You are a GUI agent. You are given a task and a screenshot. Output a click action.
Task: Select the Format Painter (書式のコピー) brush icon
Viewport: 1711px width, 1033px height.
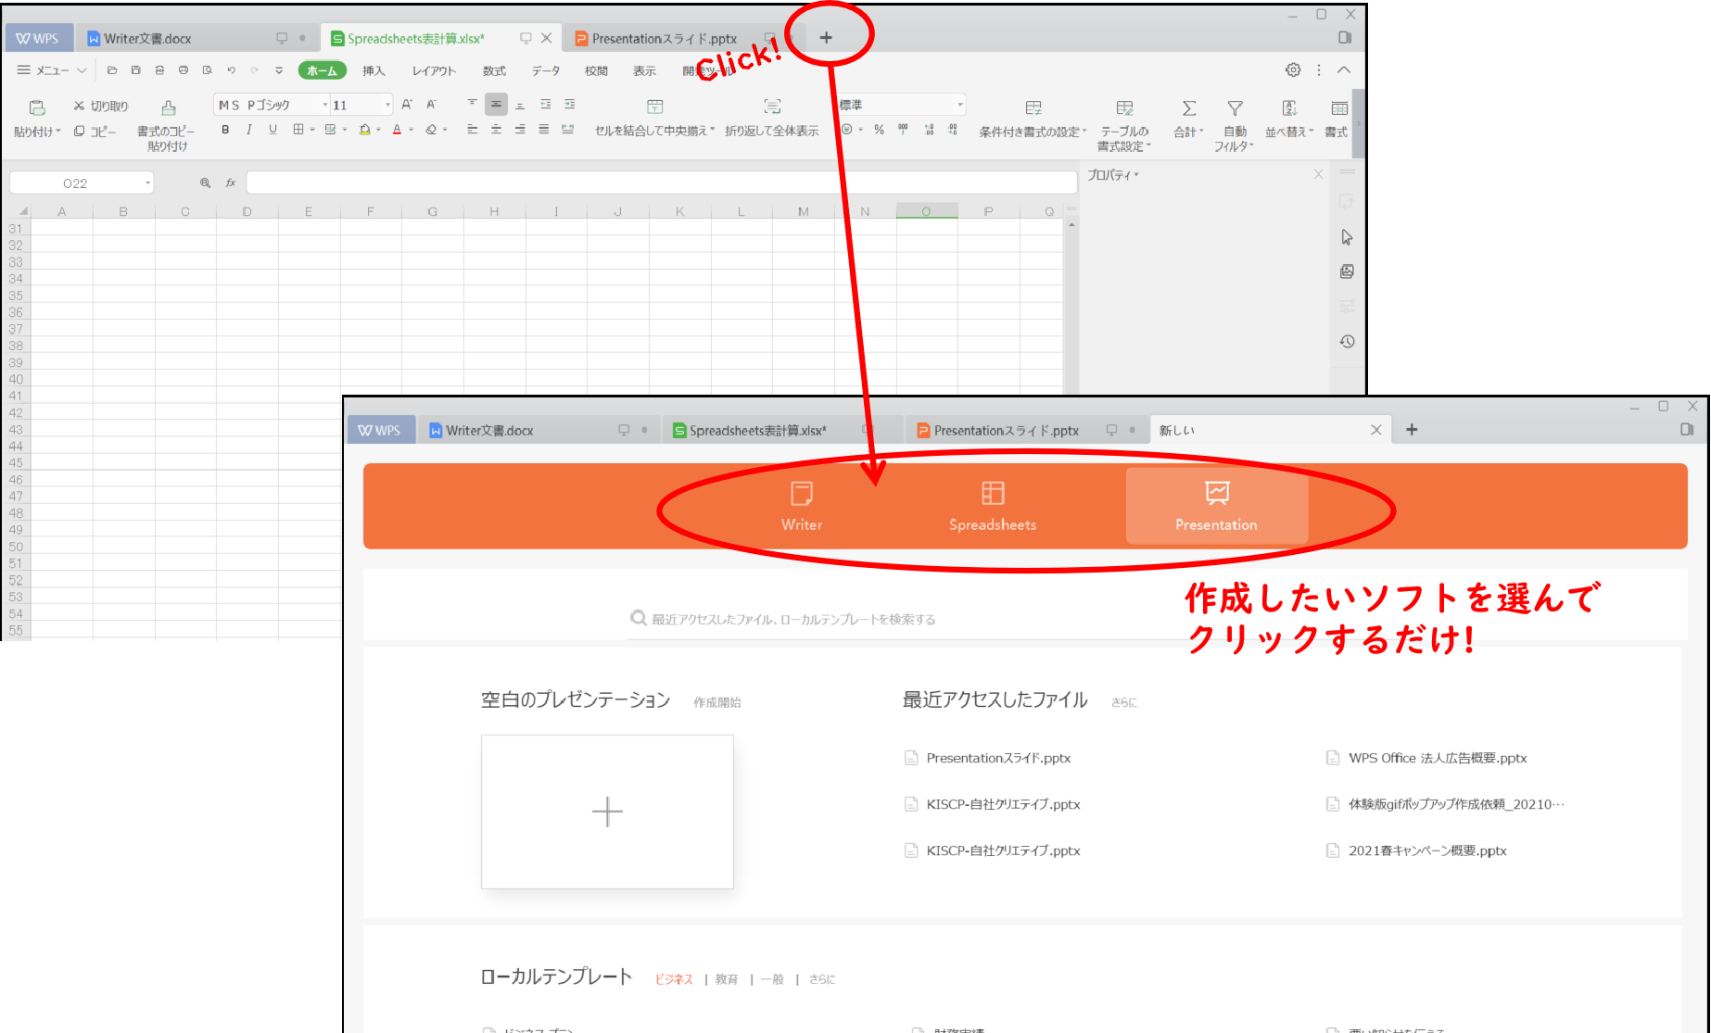168,107
